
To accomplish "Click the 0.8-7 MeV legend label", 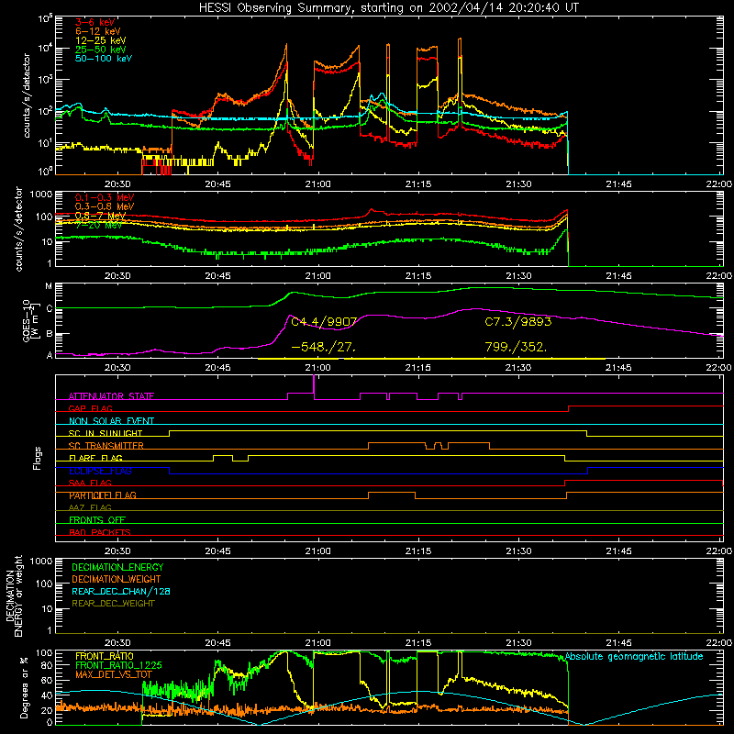I will [x=100, y=216].
